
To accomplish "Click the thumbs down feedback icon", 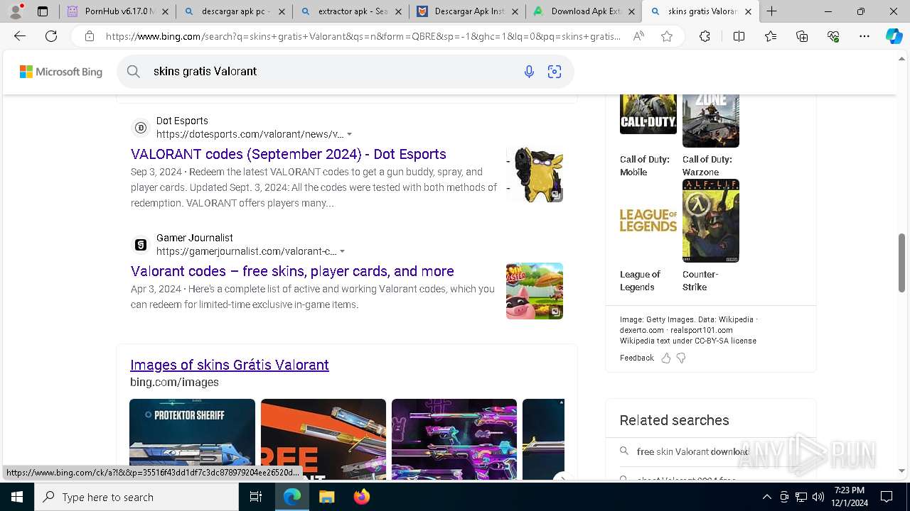I will click(681, 358).
